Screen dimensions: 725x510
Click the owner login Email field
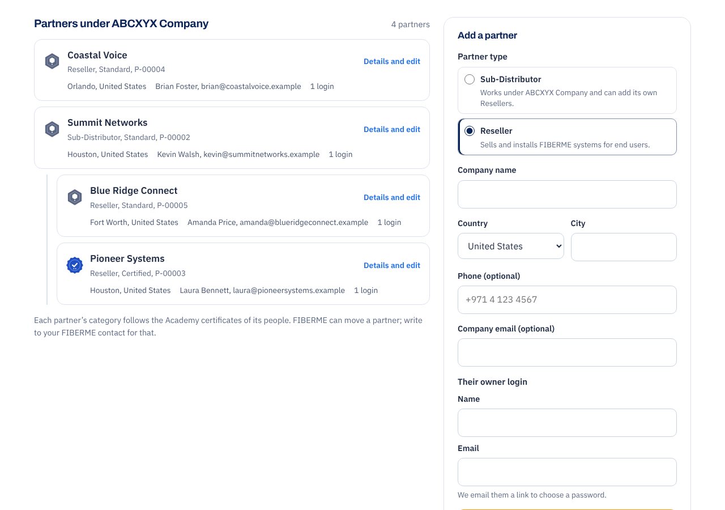pyautogui.click(x=567, y=472)
